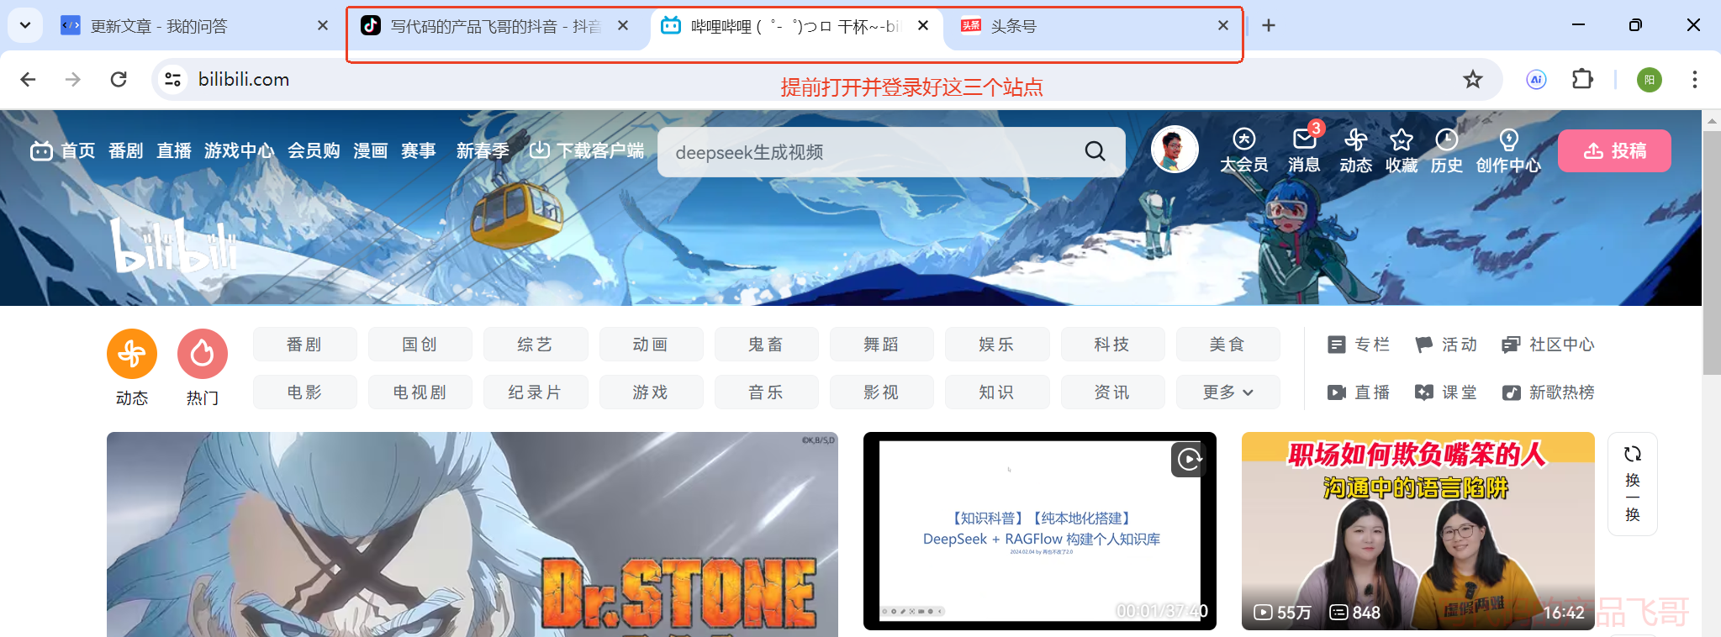Select the 鬼畜 category
1721x637 pixels.
tap(766, 345)
